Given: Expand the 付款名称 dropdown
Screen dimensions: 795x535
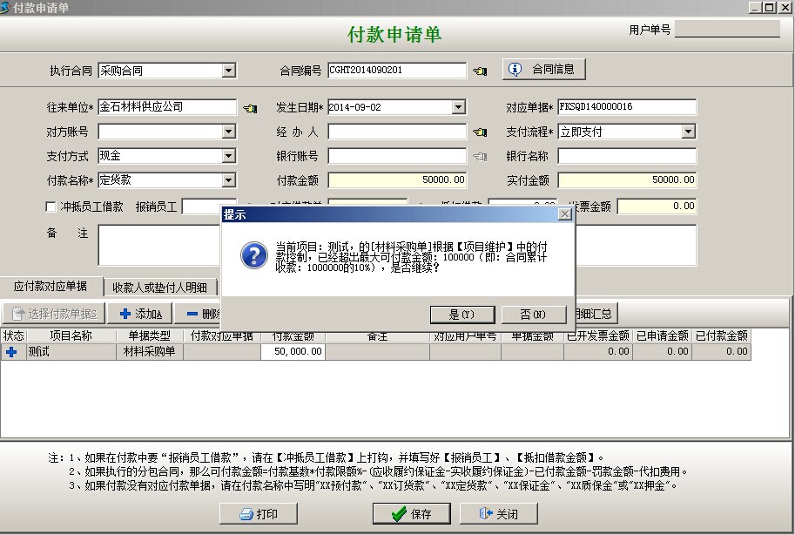Looking at the screenshot, I should click(x=228, y=181).
